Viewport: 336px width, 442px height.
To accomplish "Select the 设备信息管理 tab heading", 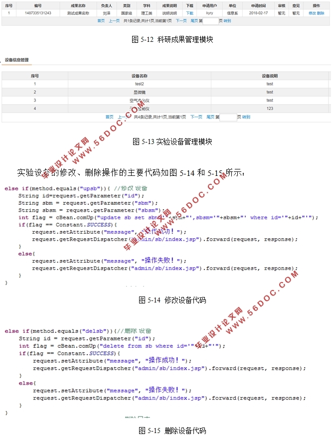I will (16, 60).
